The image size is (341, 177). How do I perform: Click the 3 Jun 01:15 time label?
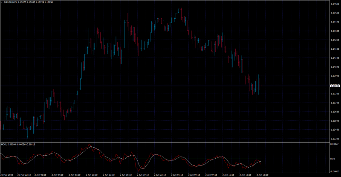click(x=177, y=175)
